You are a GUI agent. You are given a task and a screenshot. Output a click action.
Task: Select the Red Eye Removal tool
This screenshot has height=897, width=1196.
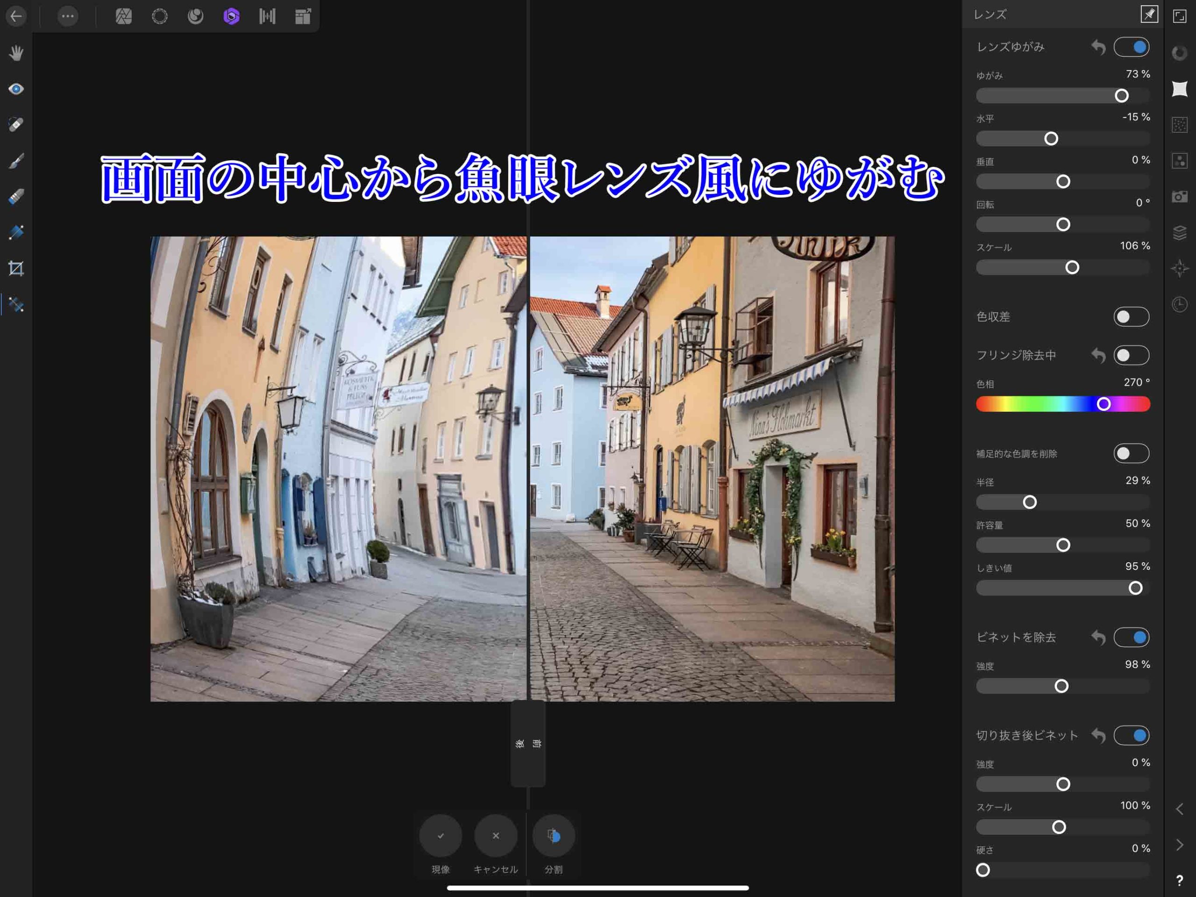tap(16, 89)
